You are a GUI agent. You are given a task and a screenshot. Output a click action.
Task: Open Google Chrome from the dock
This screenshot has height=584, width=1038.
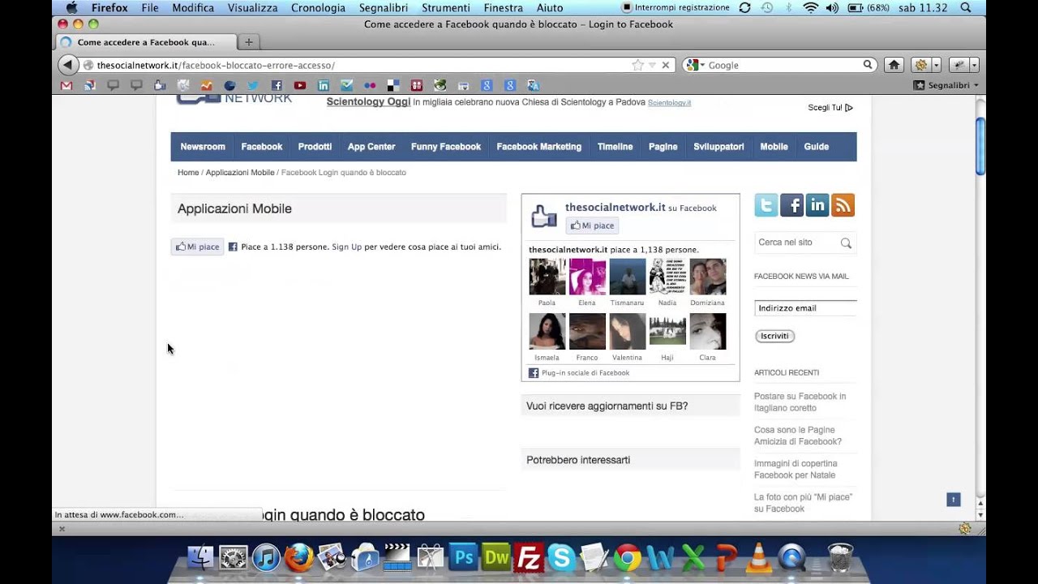[x=627, y=558]
